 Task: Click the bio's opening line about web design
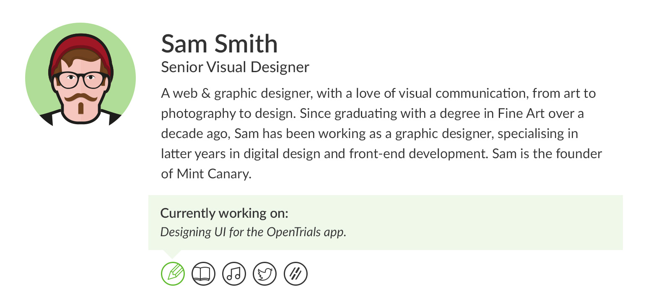click(378, 93)
